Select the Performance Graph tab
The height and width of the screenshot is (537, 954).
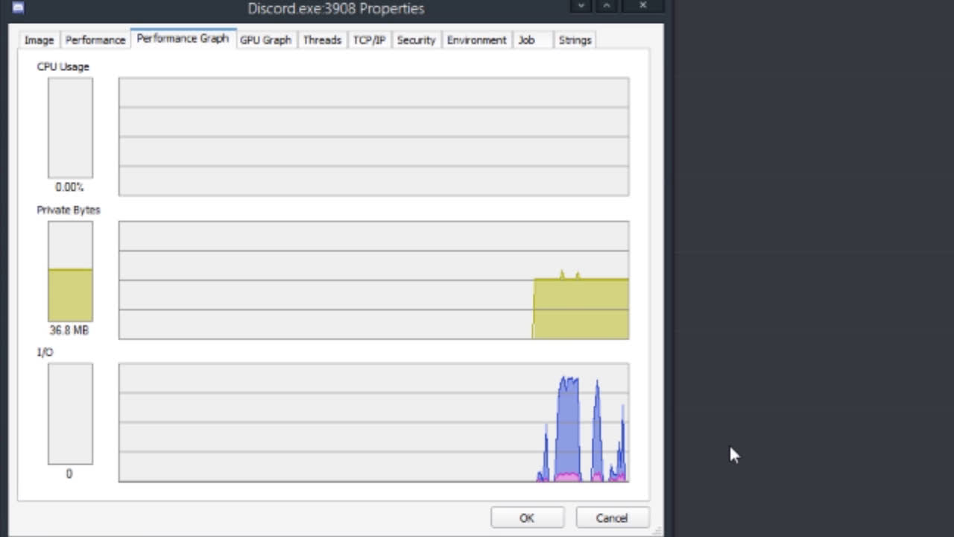click(x=183, y=39)
